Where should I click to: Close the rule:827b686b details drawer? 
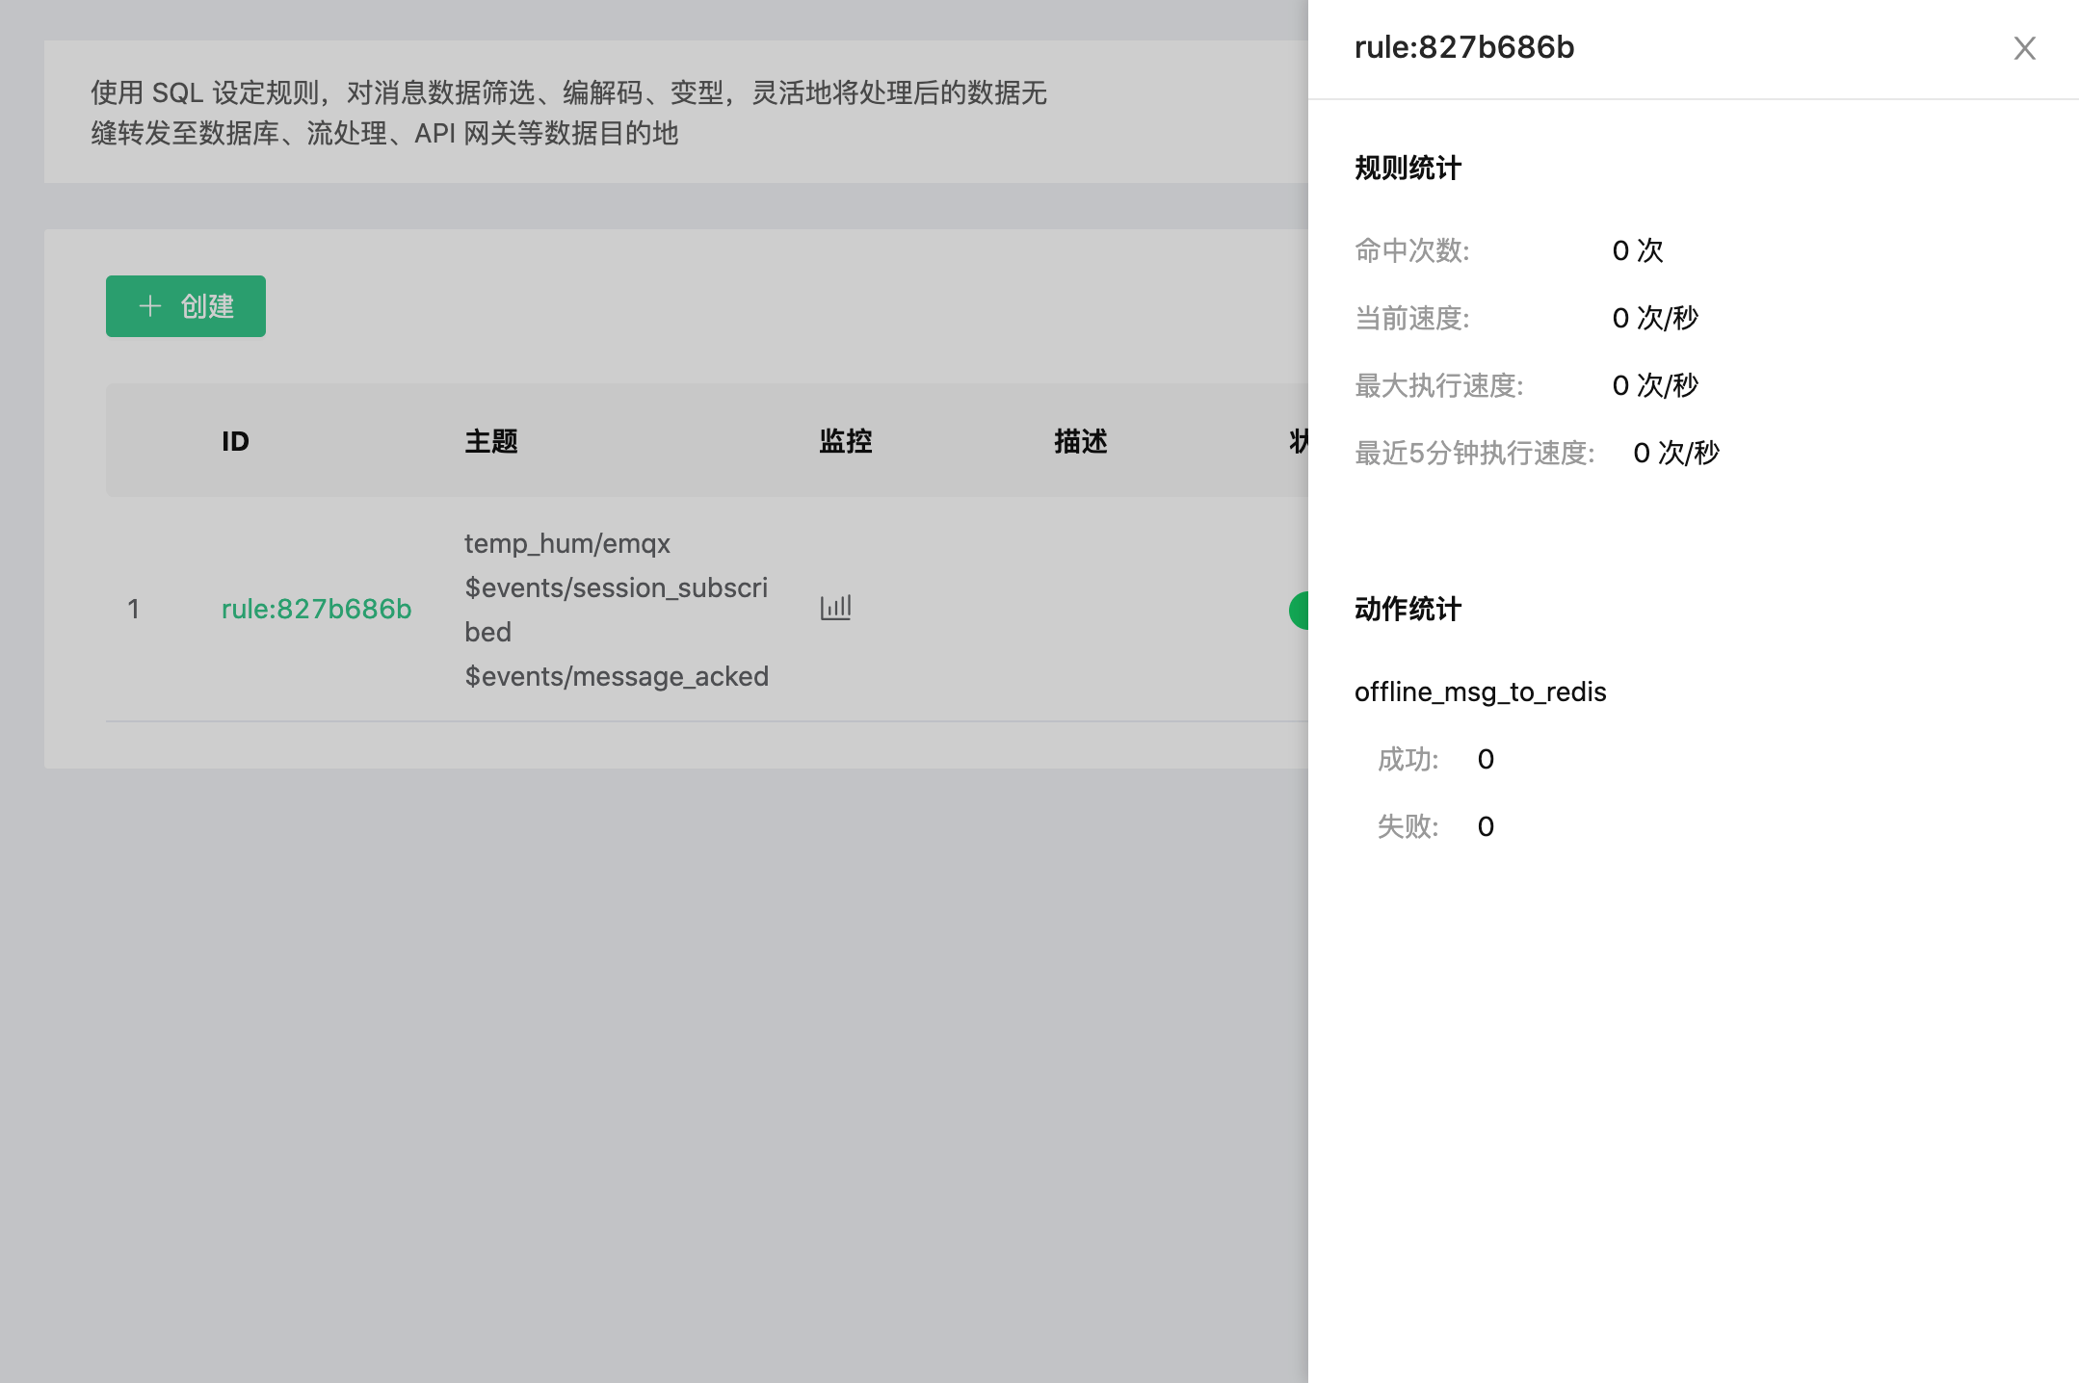tap(2023, 48)
